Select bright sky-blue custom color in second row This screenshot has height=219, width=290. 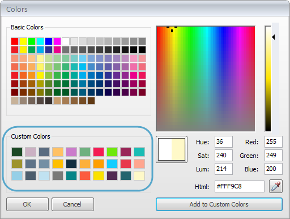coord(112,164)
